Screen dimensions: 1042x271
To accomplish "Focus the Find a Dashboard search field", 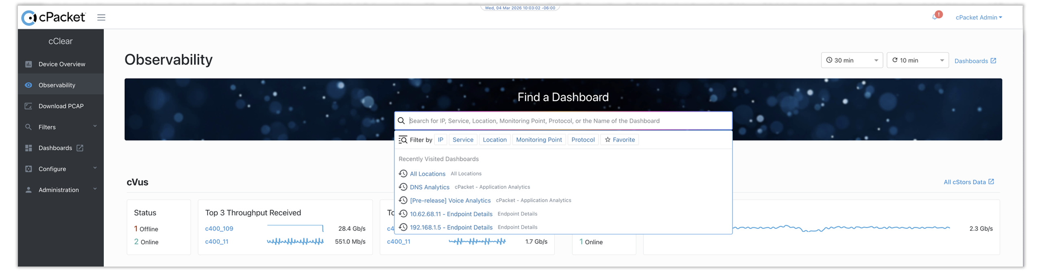I will tap(563, 121).
